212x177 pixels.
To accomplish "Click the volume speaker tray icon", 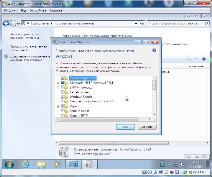I will pos(182,164).
